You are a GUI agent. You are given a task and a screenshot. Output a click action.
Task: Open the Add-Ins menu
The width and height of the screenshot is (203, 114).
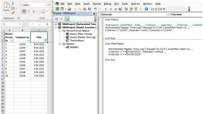[x=135, y=4]
